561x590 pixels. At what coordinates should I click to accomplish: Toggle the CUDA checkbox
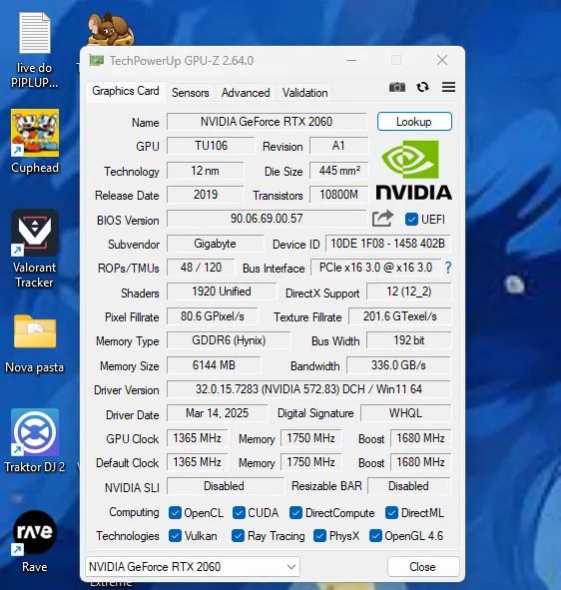point(239,512)
